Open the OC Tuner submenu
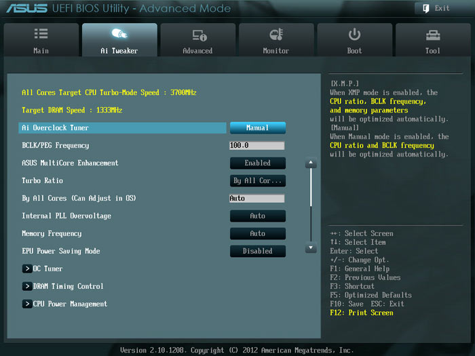Viewport: 475px width, 356px height. [45, 269]
